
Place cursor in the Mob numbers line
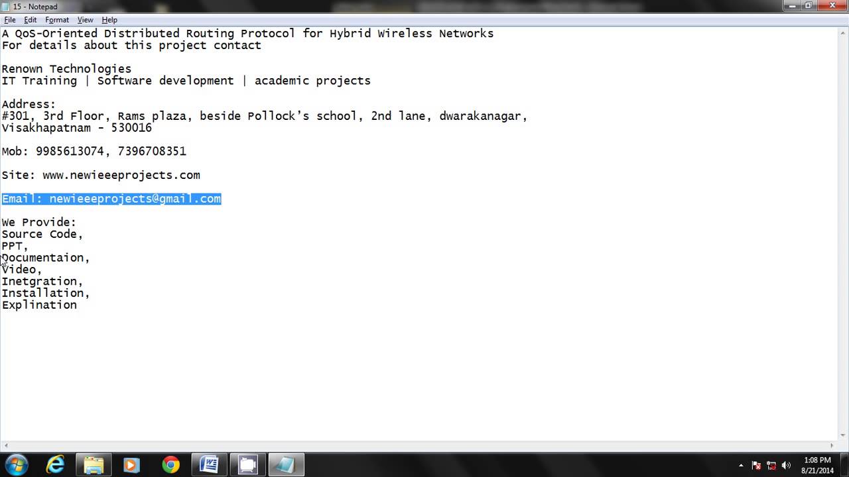(x=94, y=152)
